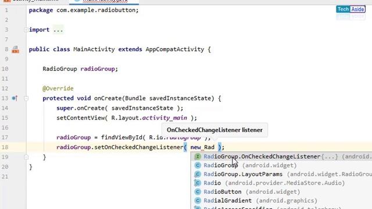Select RadioGroup.OnCheckedChangeListener completion suggestion
Image resolution: width=372 pixels, height=209 pixels.
point(281,157)
